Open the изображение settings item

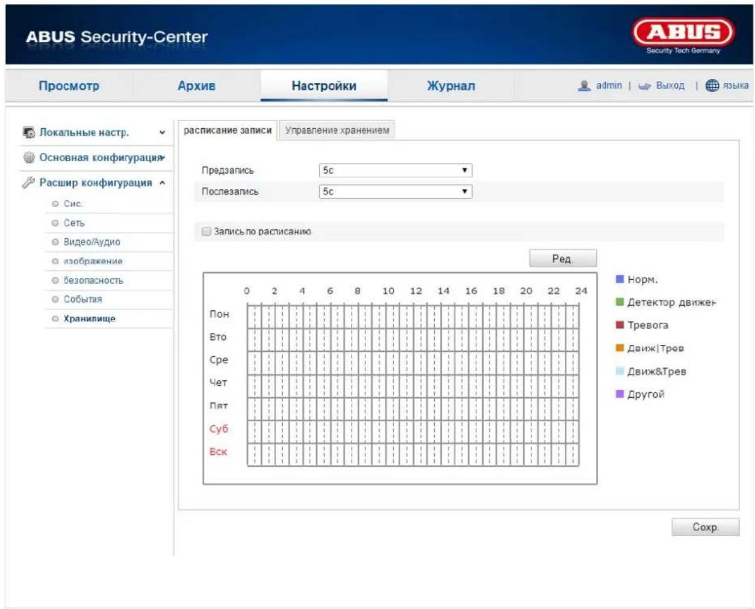point(93,261)
